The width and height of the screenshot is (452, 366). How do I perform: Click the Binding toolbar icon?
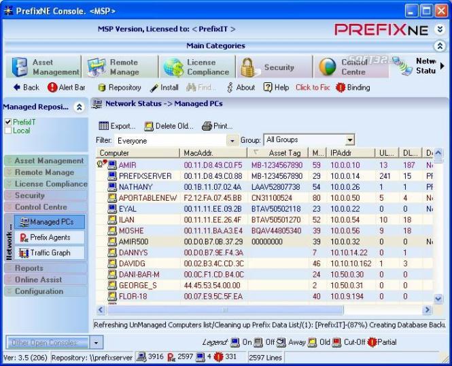point(340,87)
